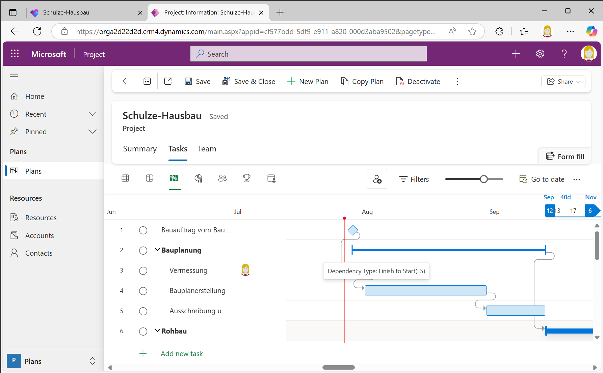This screenshot has width=603, height=373.
Task: Open the People view icon
Action: pos(222,178)
